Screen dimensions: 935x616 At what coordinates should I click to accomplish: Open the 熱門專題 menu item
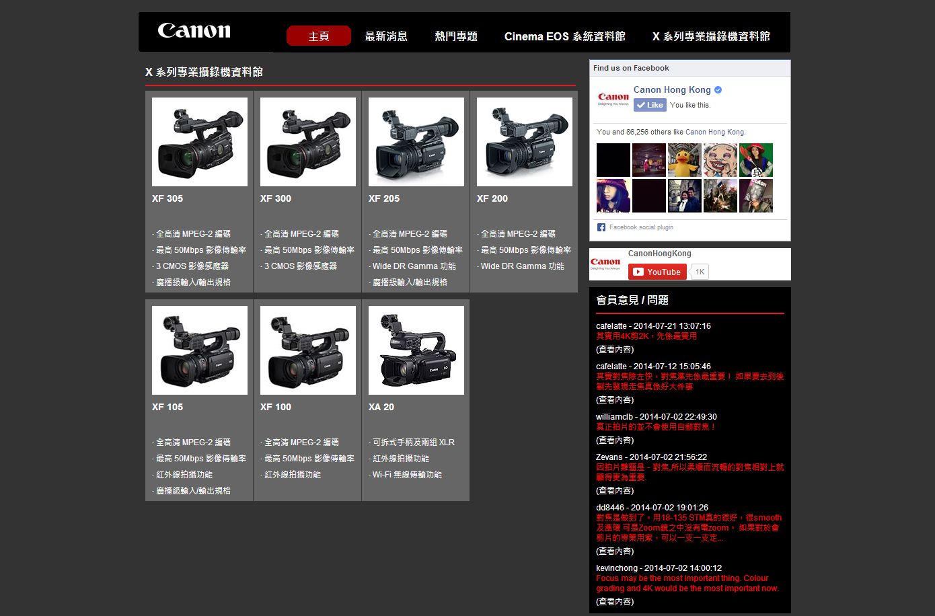pyautogui.click(x=456, y=36)
